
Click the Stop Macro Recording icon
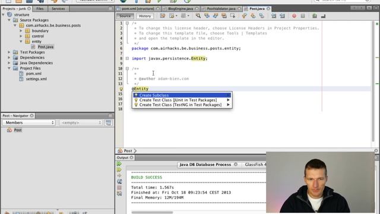[x=303, y=16]
